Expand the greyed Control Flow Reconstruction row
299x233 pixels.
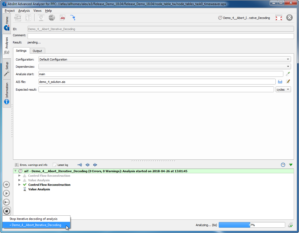pos(19,175)
